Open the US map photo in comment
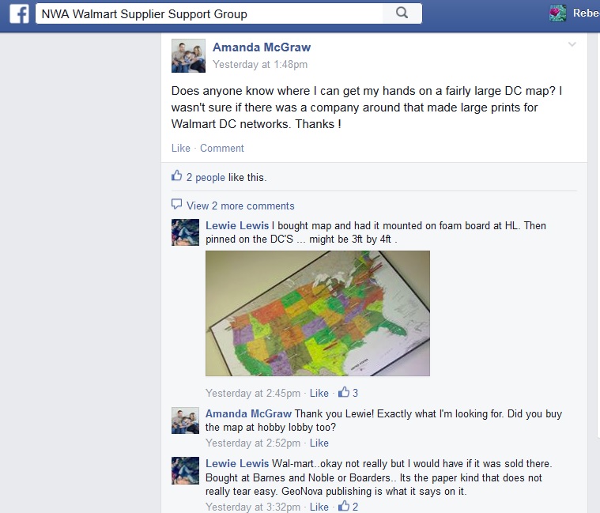Screen dimensions: 600x513 click(x=318, y=313)
